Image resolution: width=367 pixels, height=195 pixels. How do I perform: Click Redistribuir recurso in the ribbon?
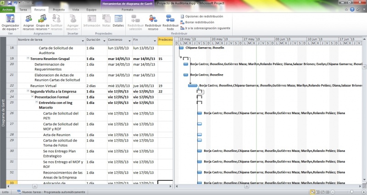coord(153,22)
